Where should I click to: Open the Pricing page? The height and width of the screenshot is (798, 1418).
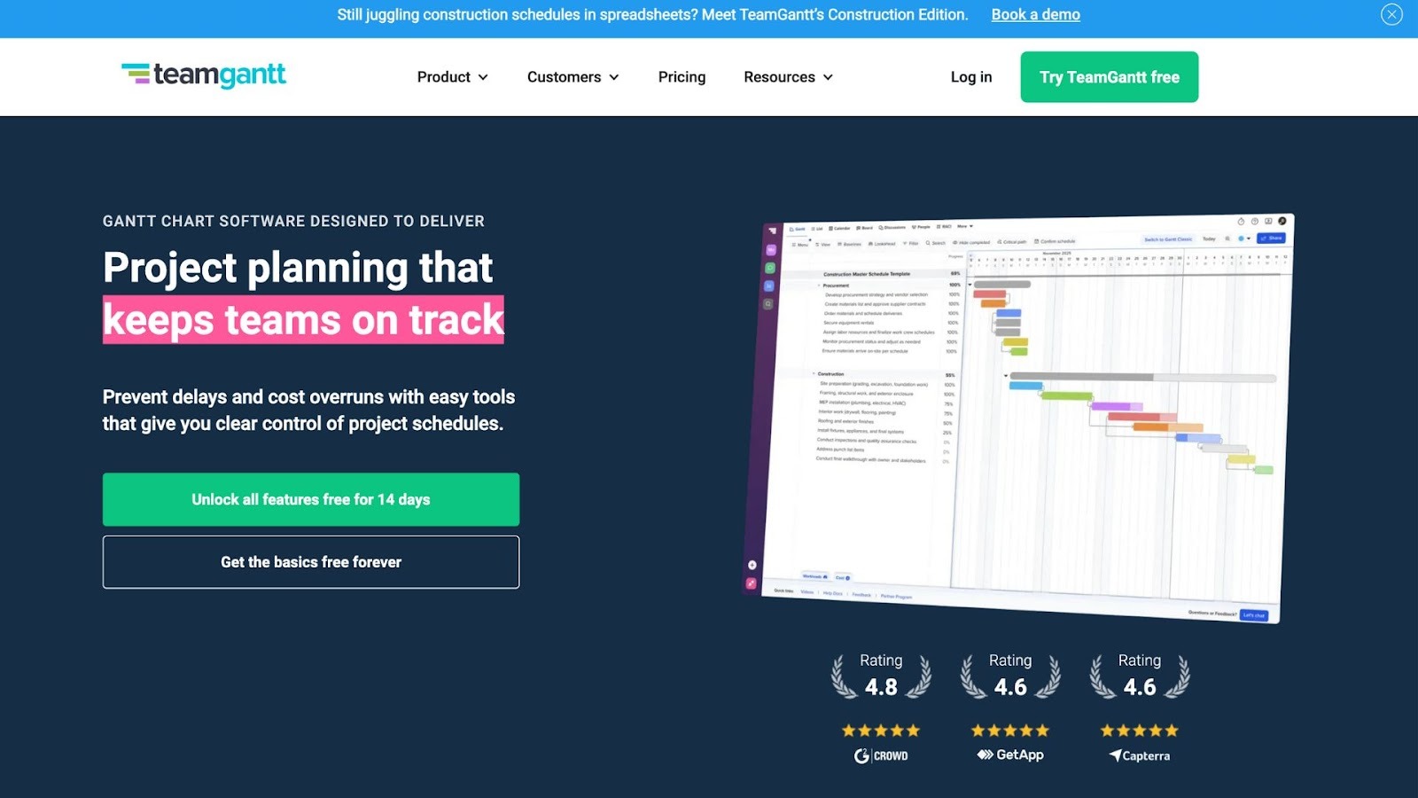click(x=682, y=77)
